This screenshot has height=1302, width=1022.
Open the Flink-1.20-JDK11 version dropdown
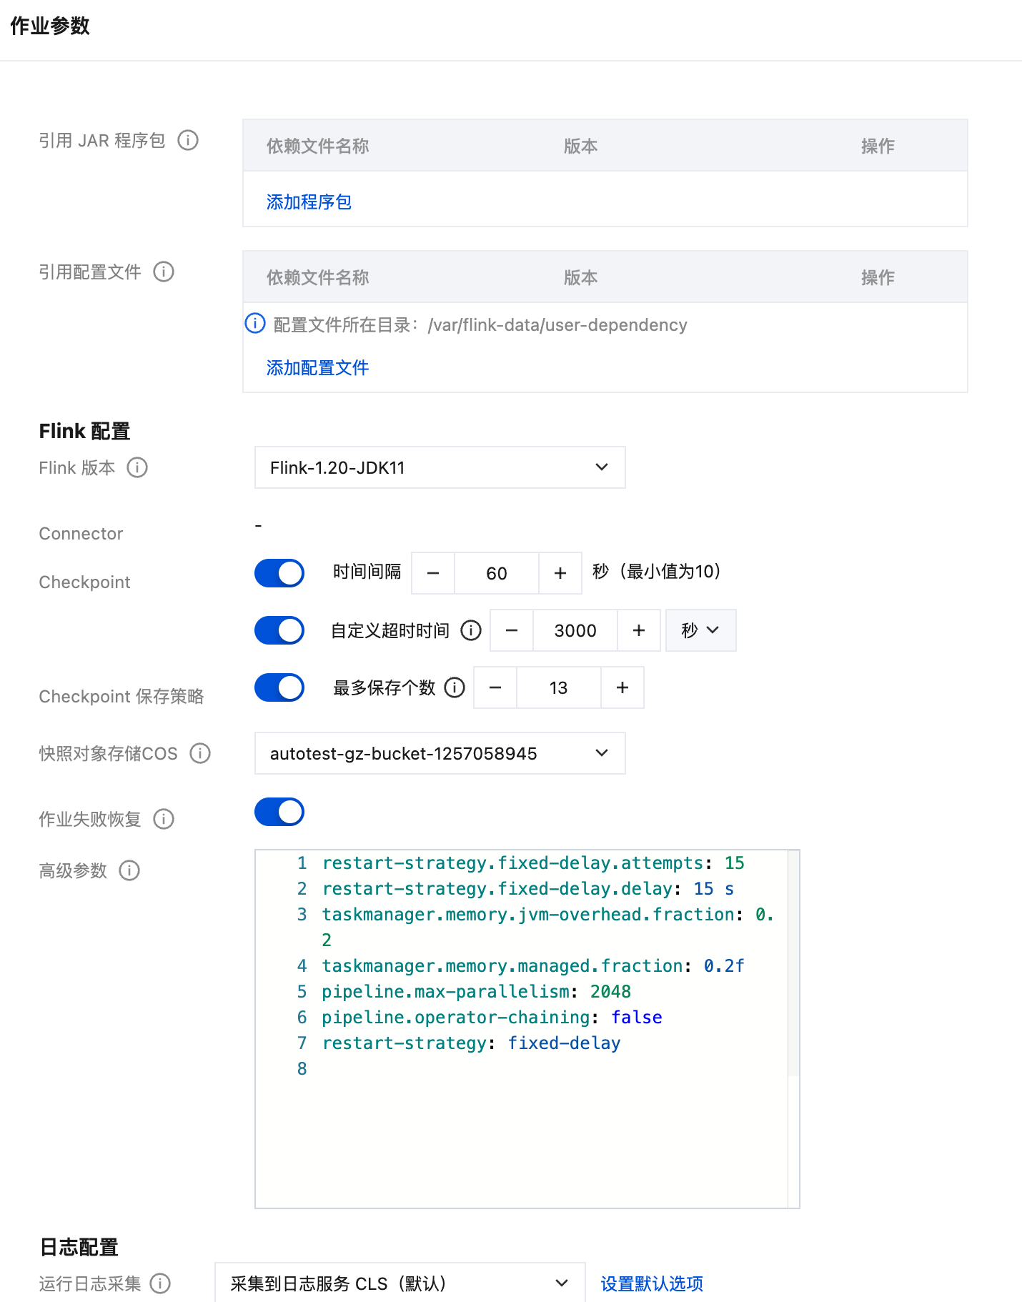coord(440,467)
